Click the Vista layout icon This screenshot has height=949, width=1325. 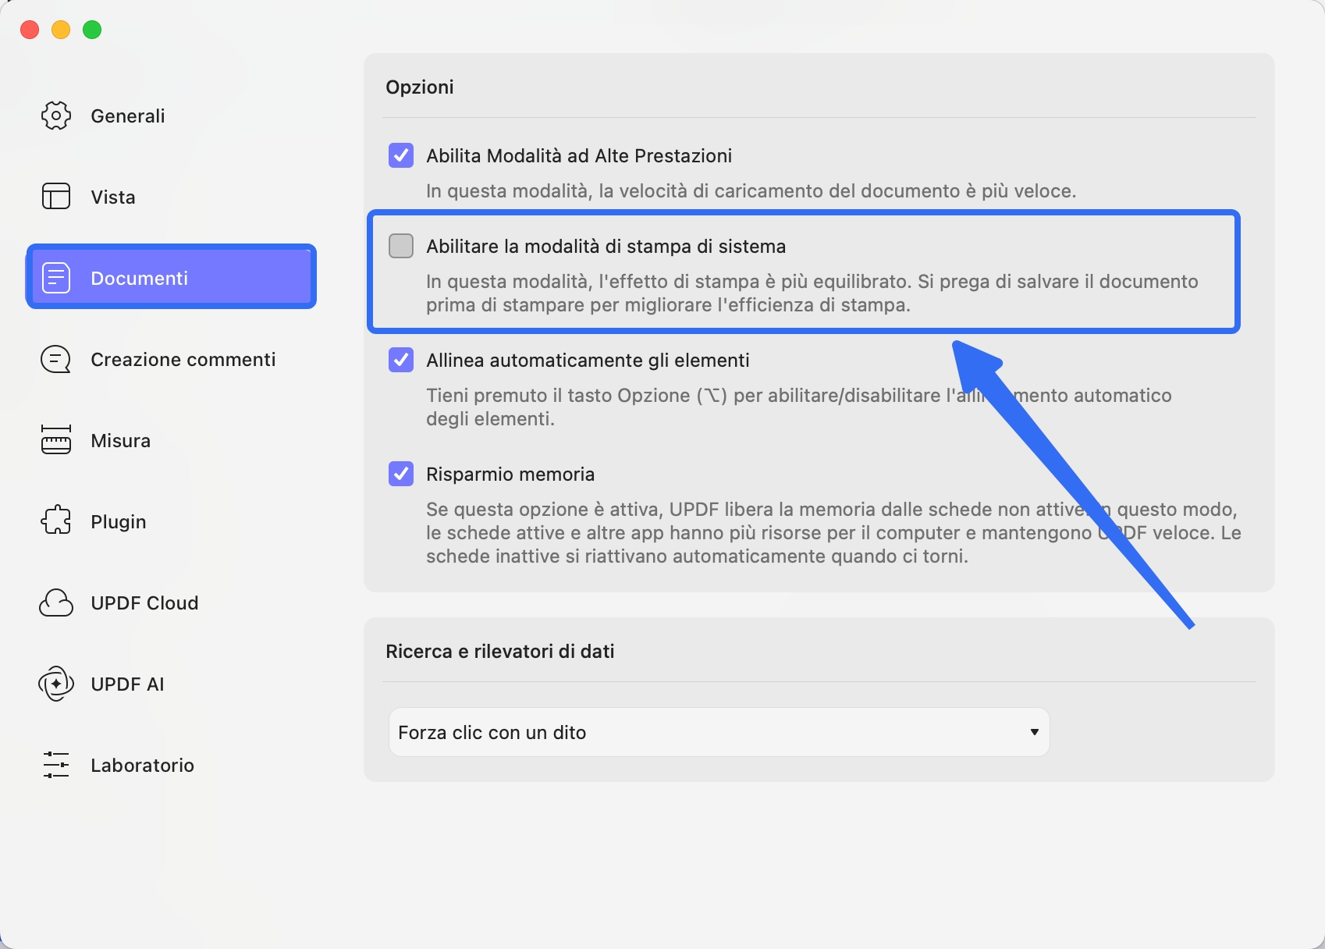click(56, 197)
